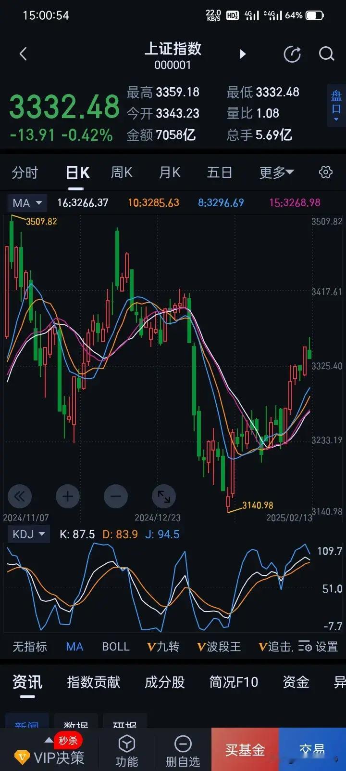Select BOLL overlay option

(x=116, y=647)
